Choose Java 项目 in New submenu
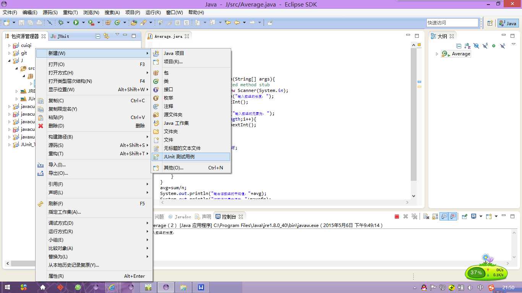 click(191, 53)
